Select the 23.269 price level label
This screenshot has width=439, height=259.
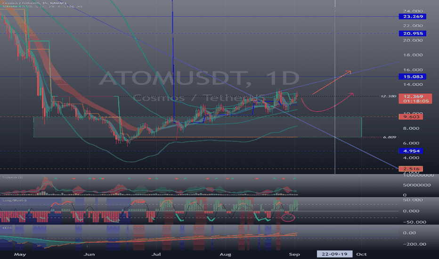[413, 16]
